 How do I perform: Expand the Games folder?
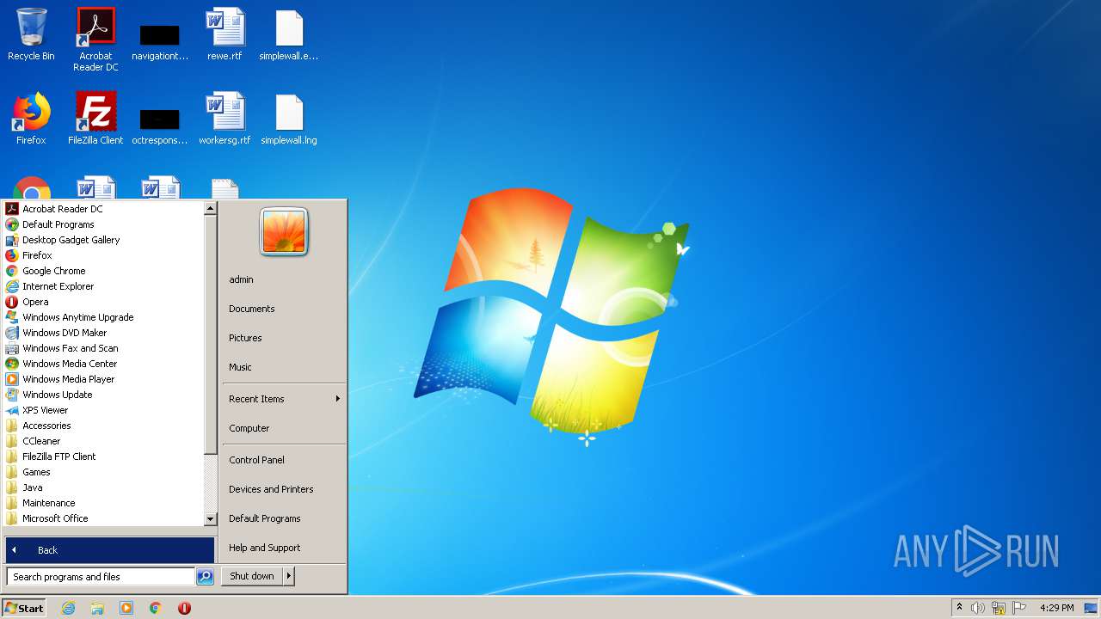103,472
